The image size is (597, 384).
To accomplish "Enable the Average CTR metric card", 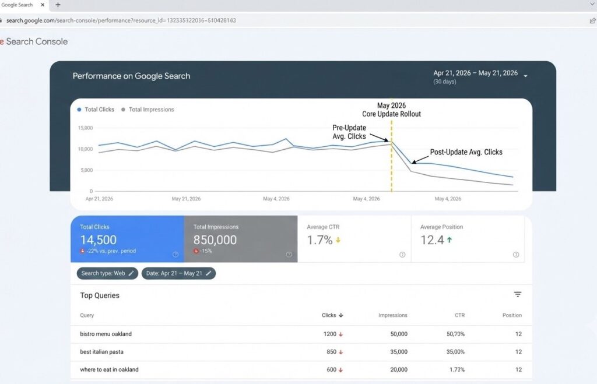I will (354, 239).
